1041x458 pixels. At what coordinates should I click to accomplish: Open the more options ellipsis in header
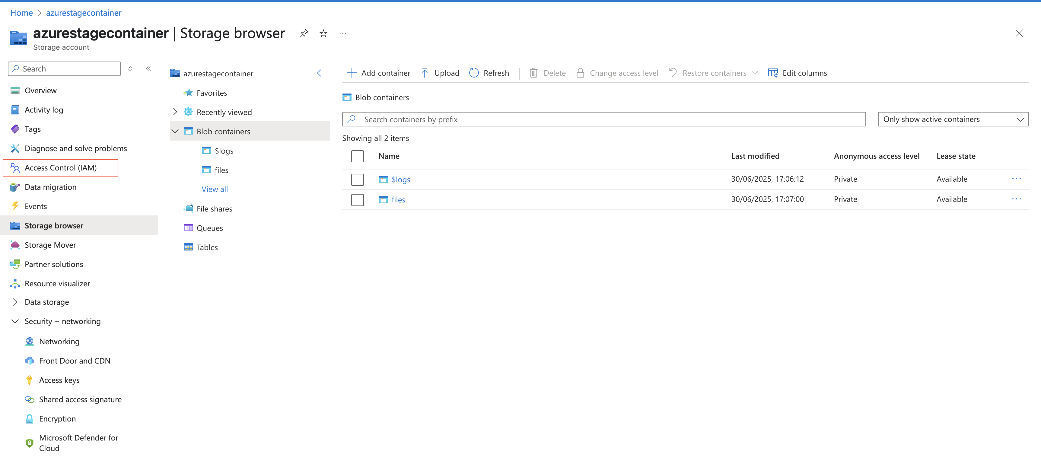click(343, 33)
